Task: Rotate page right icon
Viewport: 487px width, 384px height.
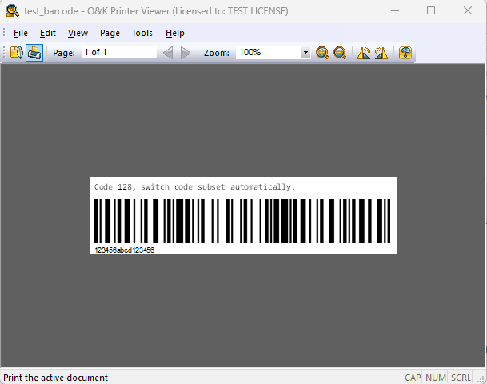Action: tap(381, 53)
